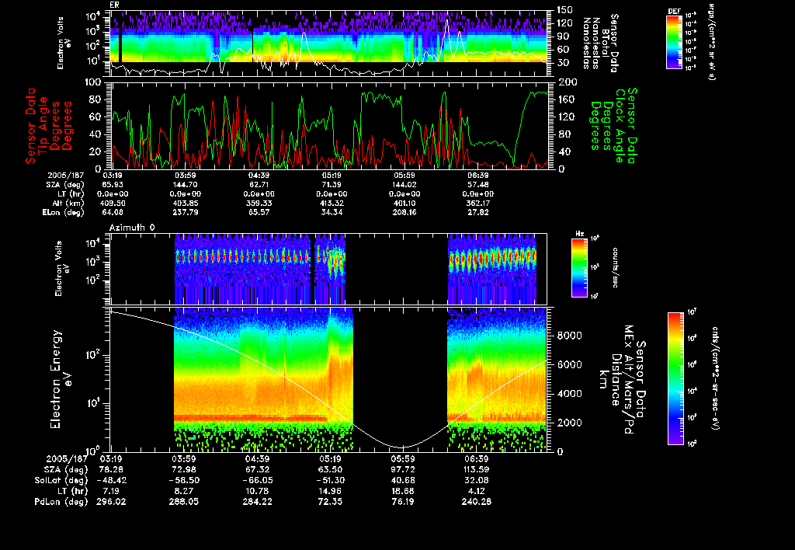Click the 04:39 time label in upper table
Screen dimensions: 795x550
click(259, 176)
